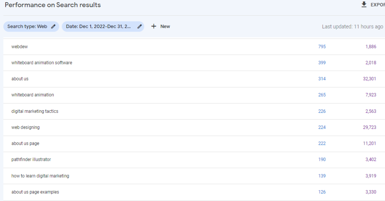Select 'how to learn digital marketing' query
The width and height of the screenshot is (385, 201).
click(x=40, y=176)
